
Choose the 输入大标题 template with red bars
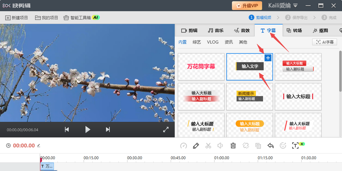(x=298, y=97)
